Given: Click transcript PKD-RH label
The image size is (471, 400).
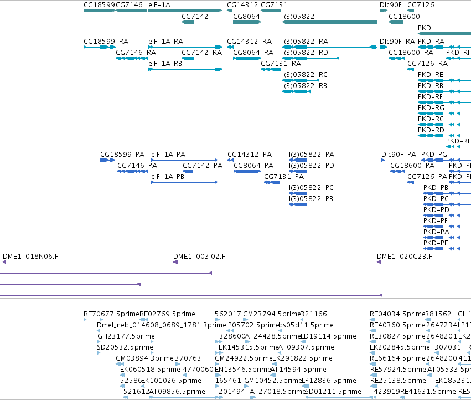Looking at the screenshot, I should pos(458,141).
